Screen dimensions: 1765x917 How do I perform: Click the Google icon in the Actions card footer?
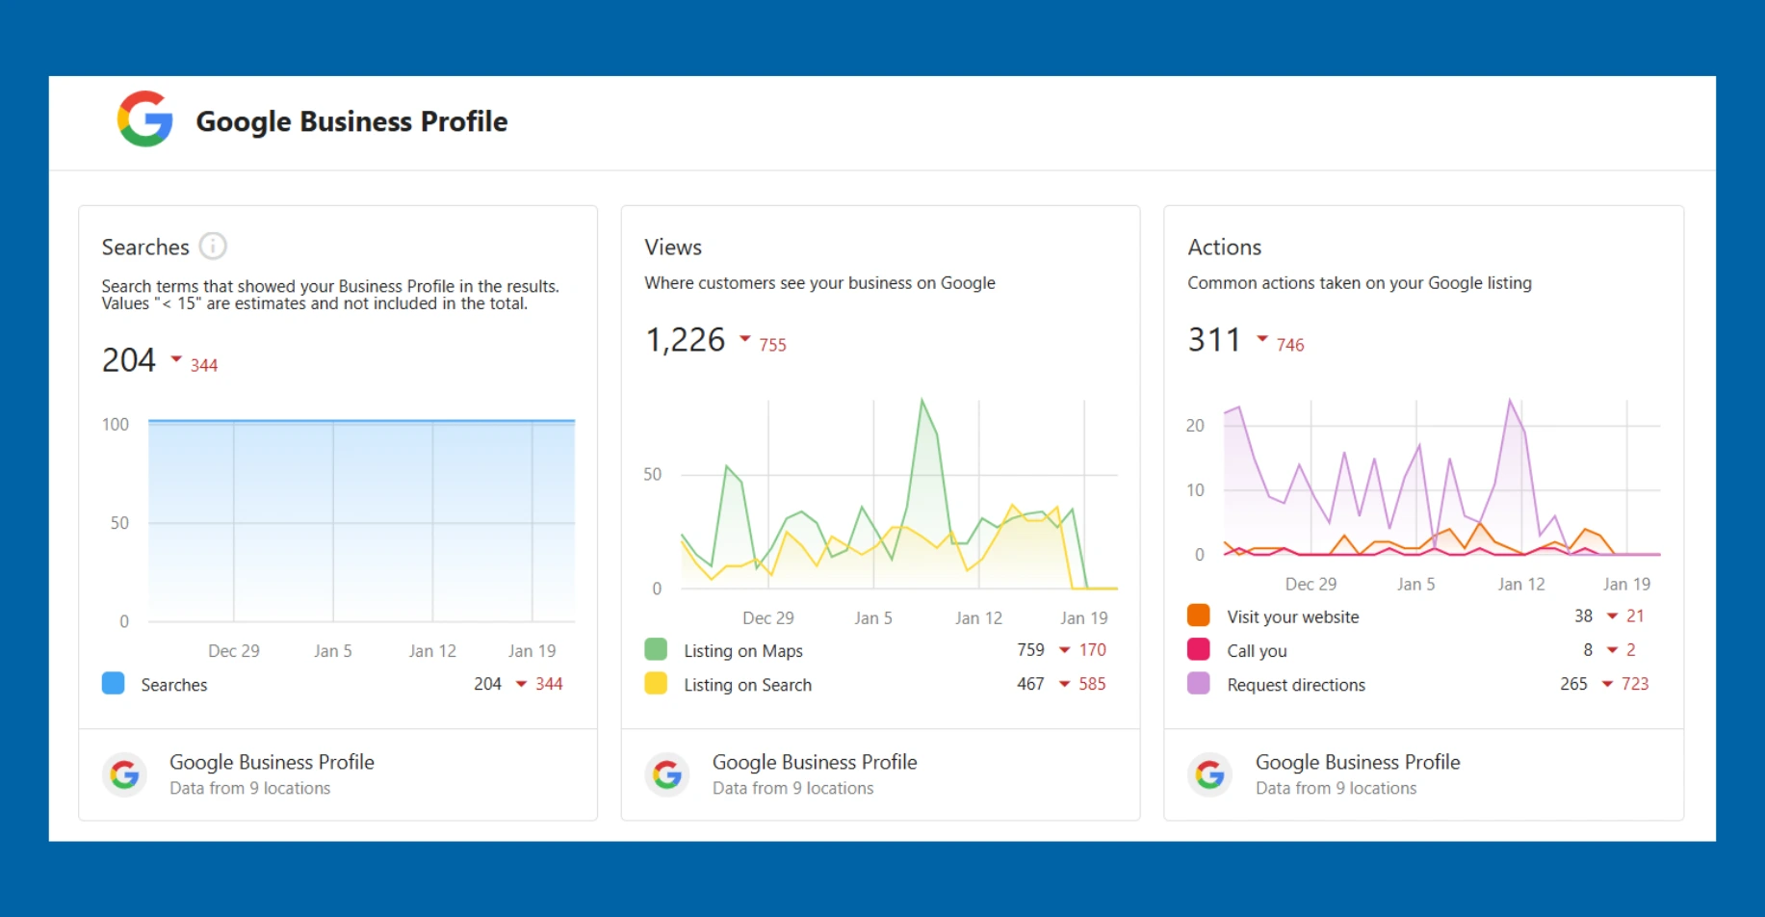(x=1210, y=774)
